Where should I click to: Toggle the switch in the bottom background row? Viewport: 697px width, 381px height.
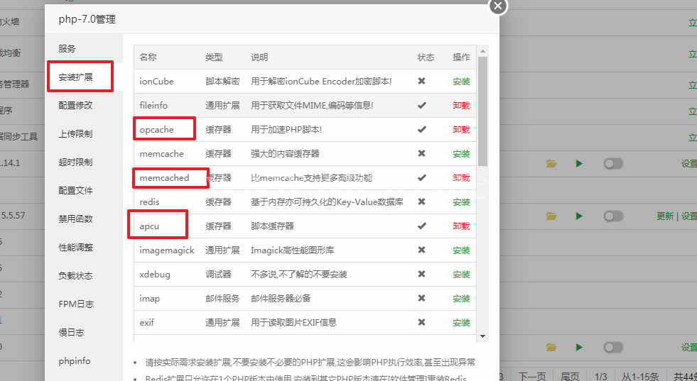613,347
